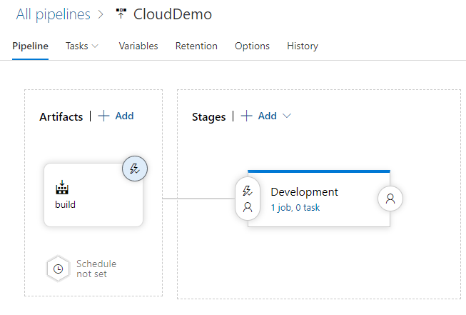Switch to the Pipeline tab

click(31, 46)
